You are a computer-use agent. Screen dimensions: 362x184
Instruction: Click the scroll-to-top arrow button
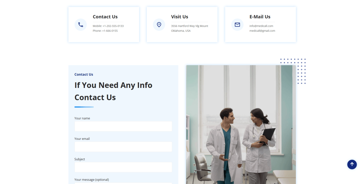point(352,165)
